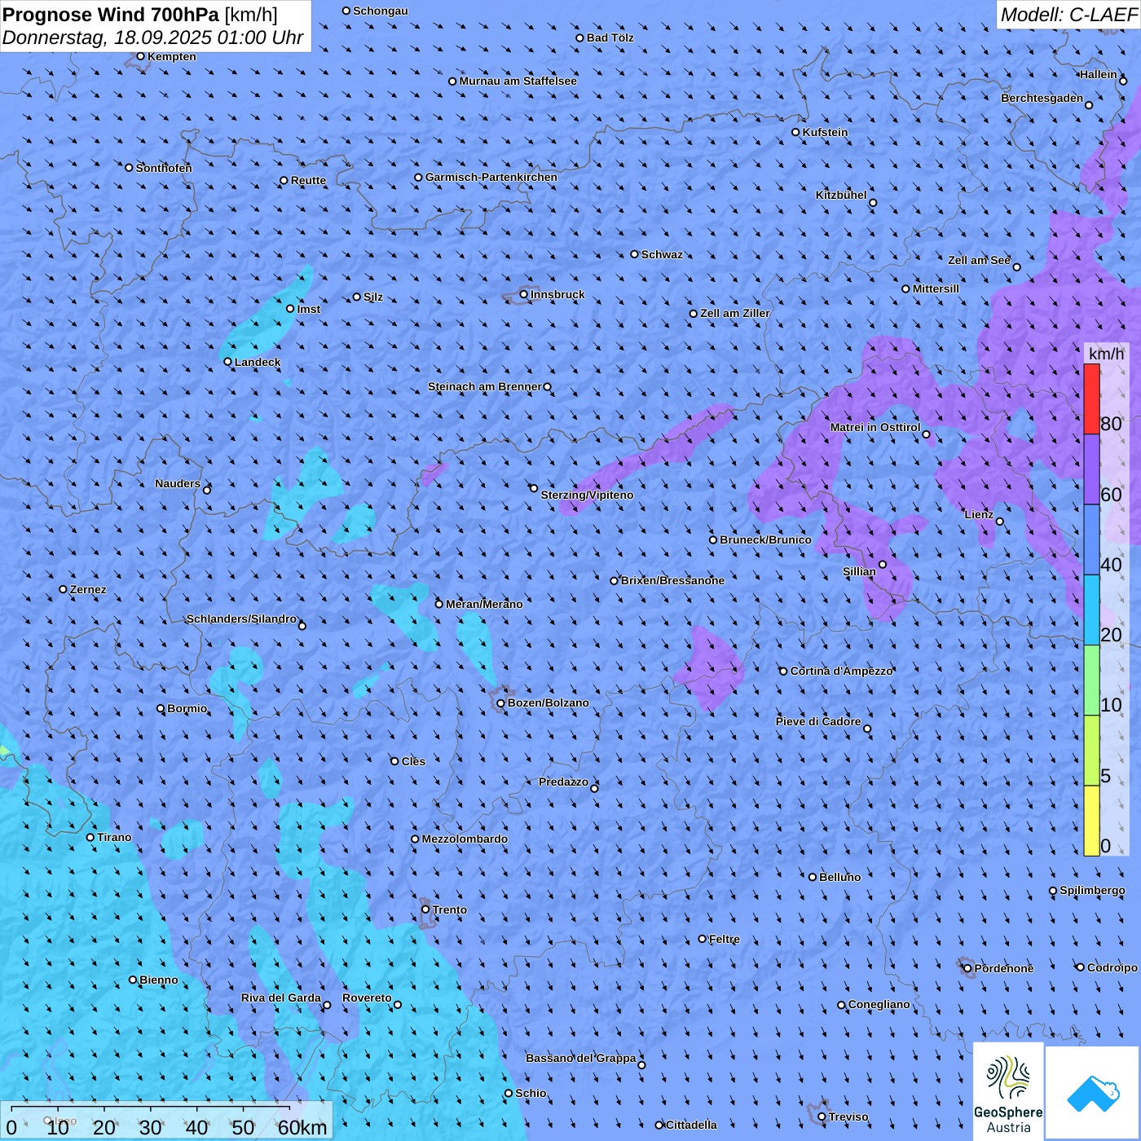Click the Schio label
Image resolution: width=1141 pixels, height=1141 pixels.
(531, 1093)
